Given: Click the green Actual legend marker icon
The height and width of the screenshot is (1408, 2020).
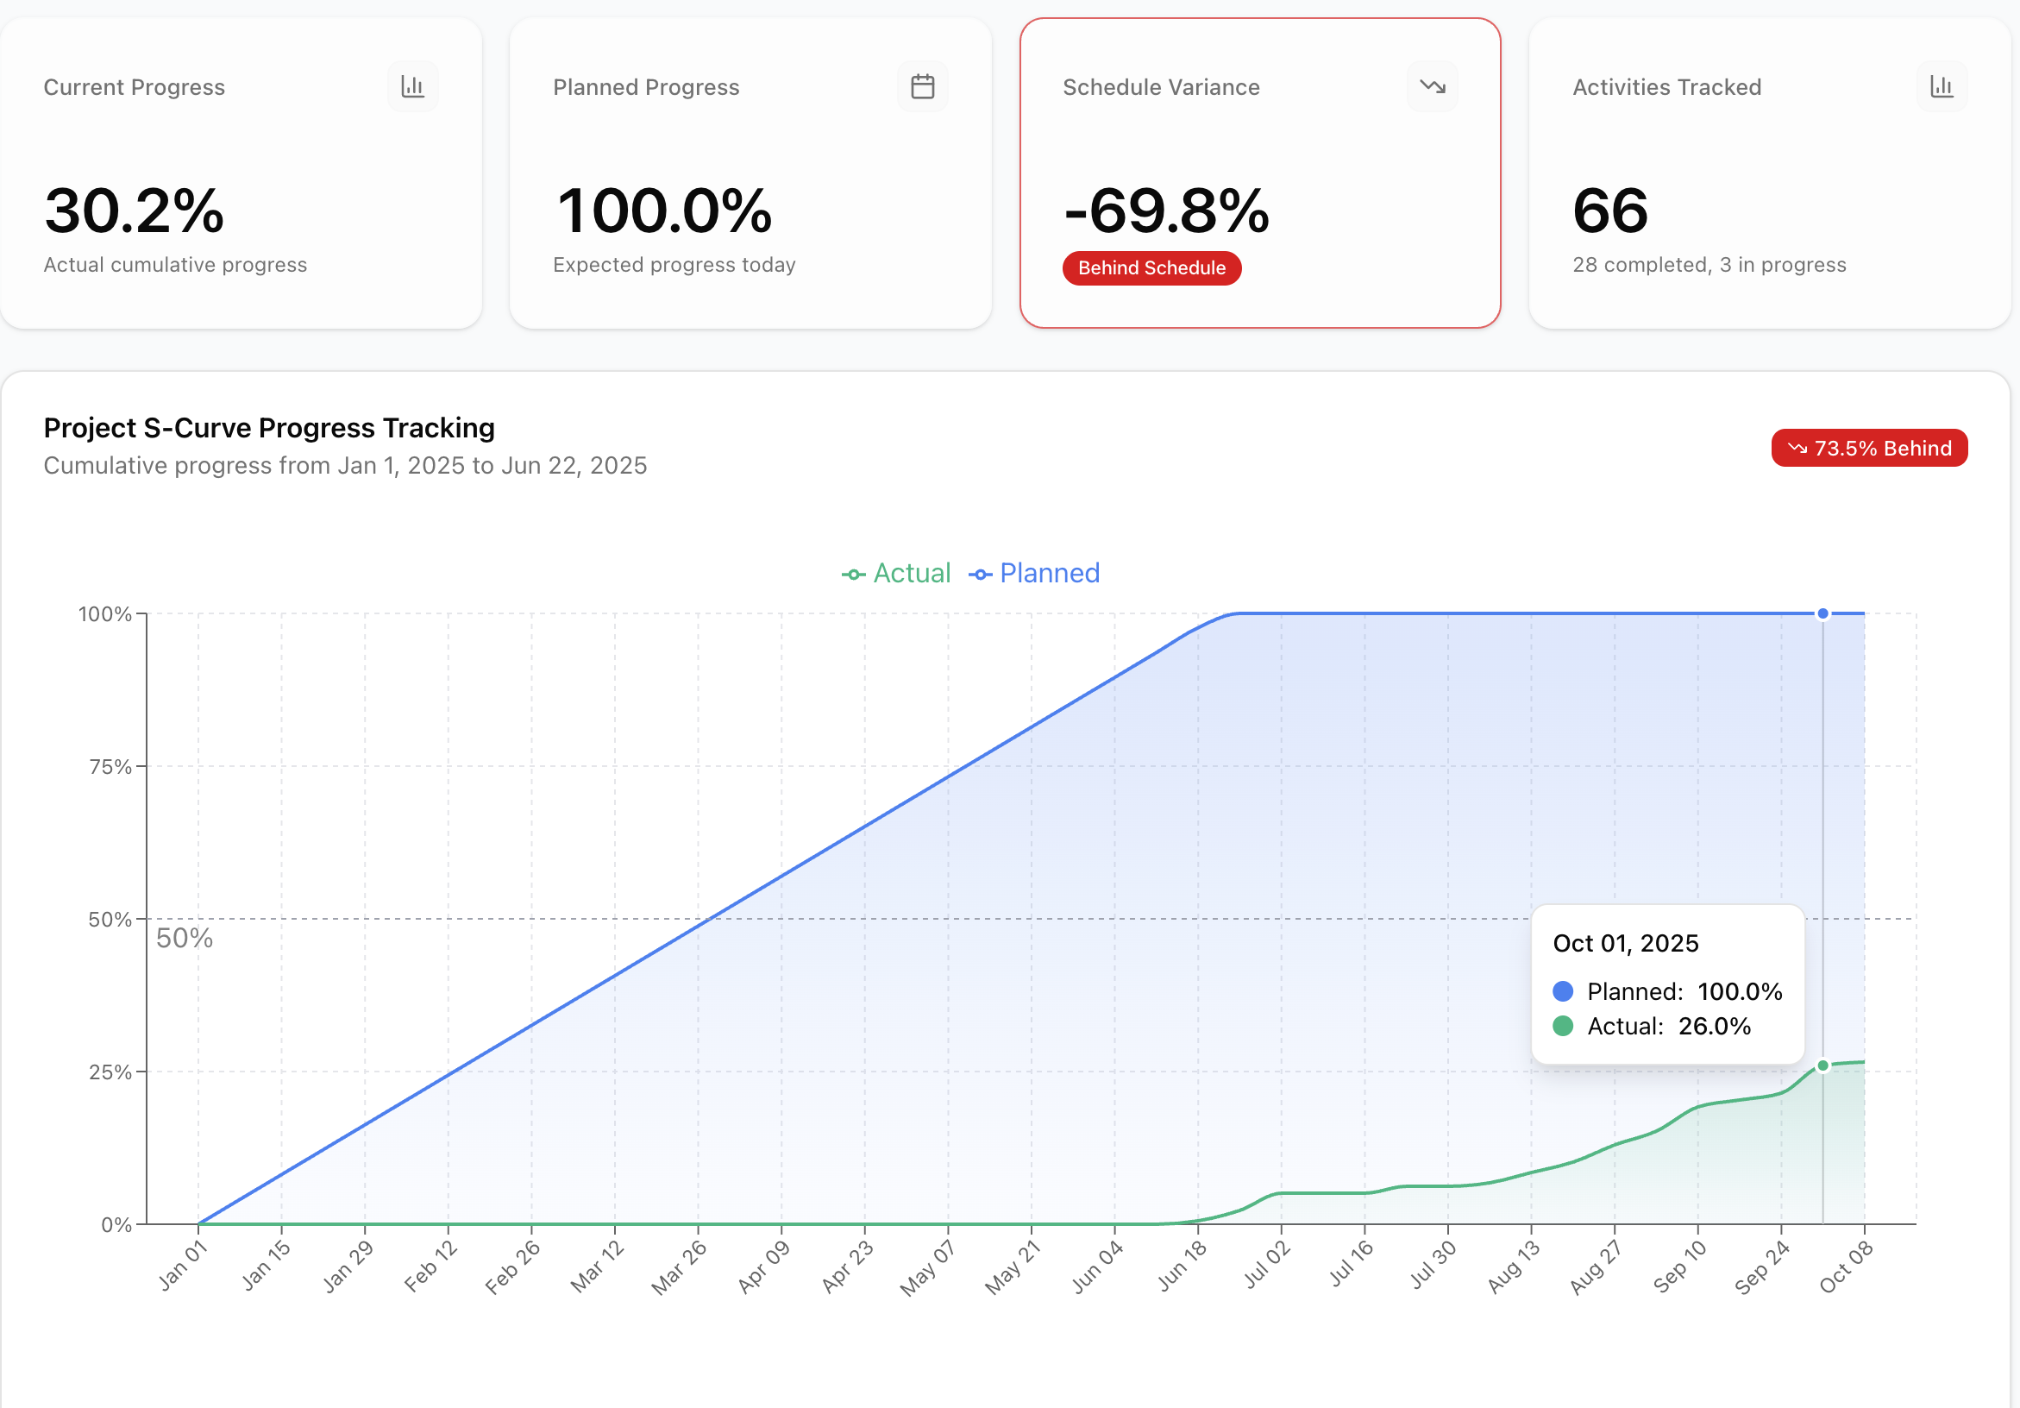Looking at the screenshot, I should [852, 575].
